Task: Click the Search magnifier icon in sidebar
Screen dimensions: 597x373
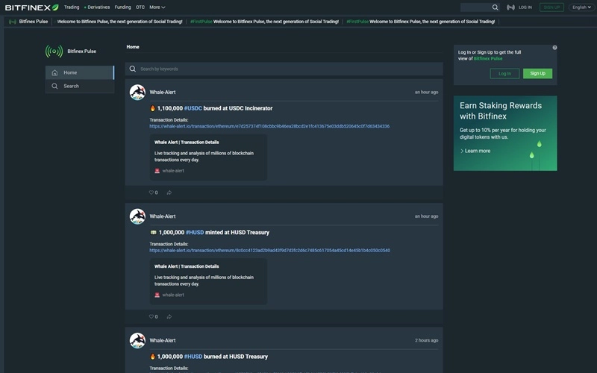Action: 54,87
